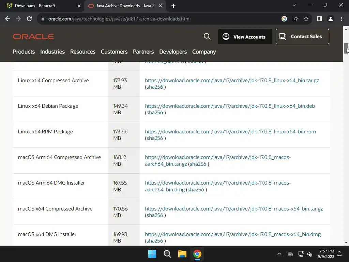Image resolution: width=349 pixels, height=262 pixels.
Task: Open the taskbar clock and date
Action: (x=326, y=254)
